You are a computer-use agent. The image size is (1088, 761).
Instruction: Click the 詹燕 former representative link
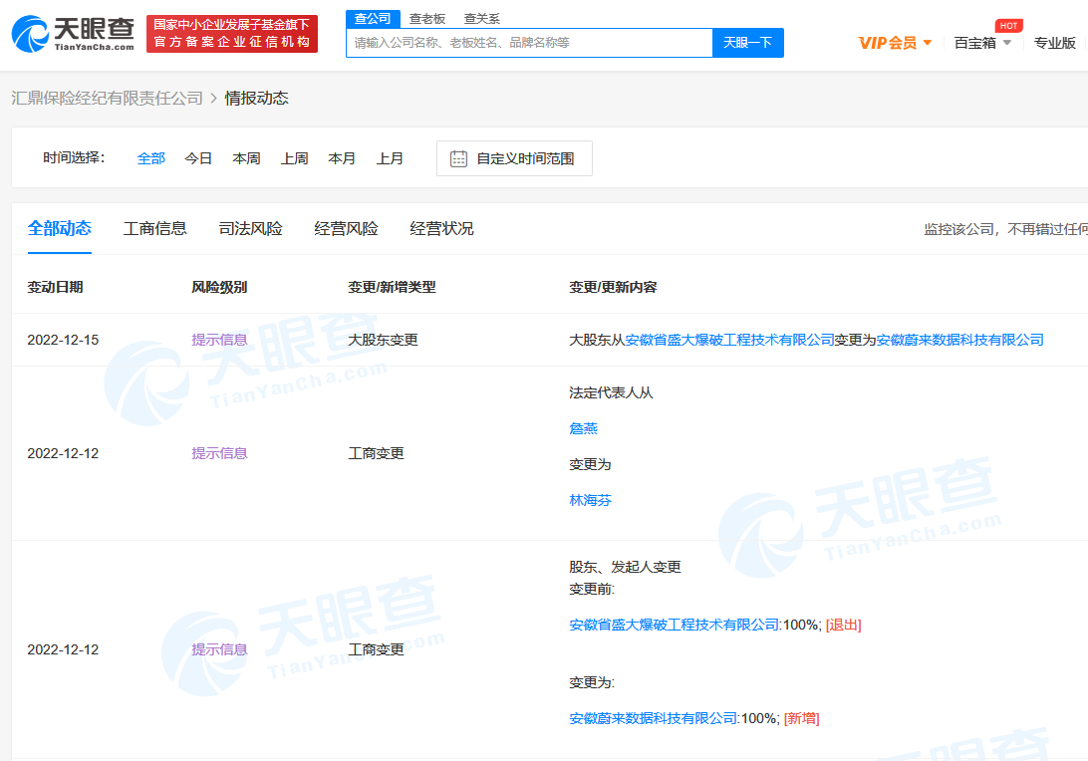pos(583,428)
